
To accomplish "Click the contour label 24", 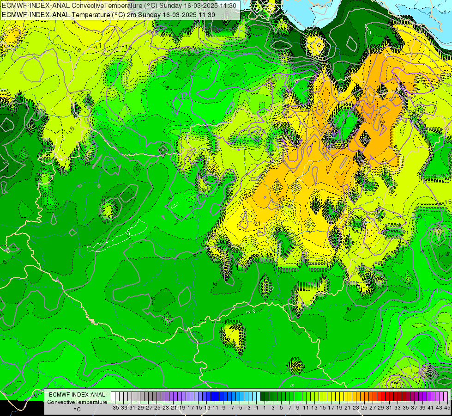I will tap(382, 123).
